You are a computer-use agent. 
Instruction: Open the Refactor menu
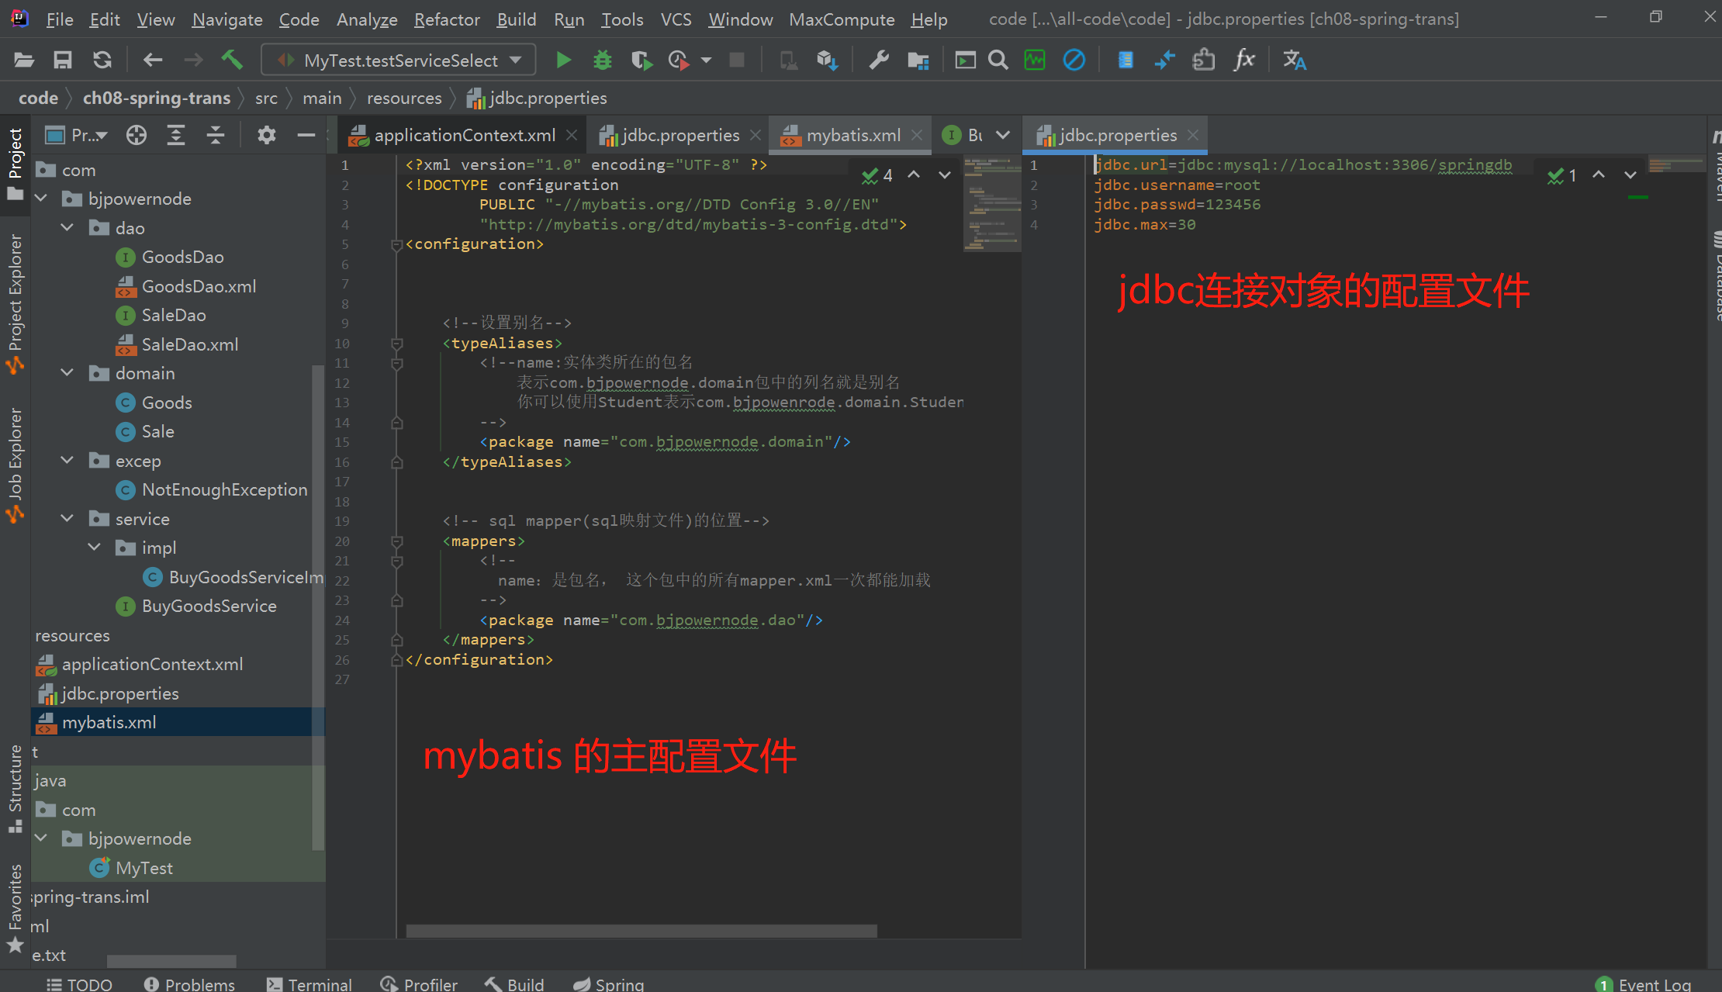[447, 19]
